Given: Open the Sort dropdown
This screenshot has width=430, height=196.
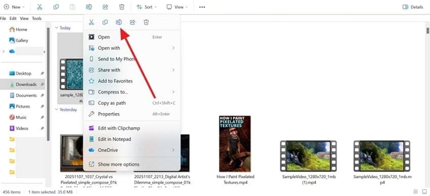Looking at the screenshot, I should pyautogui.click(x=147, y=7).
